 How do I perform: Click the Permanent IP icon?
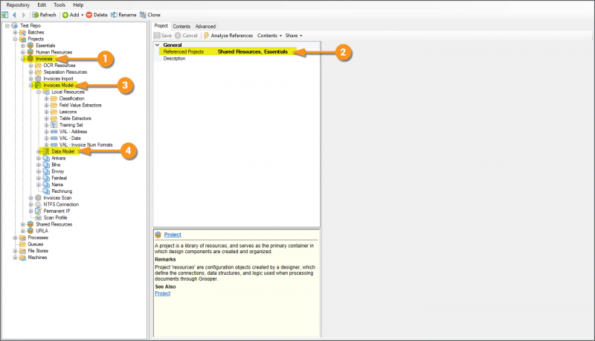[38, 211]
